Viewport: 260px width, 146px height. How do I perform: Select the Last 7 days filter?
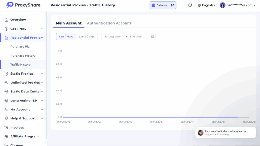click(x=66, y=36)
